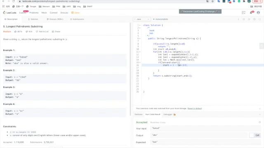Click the Medium difficulty label
The height and width of the screenshot is (148, 264).
7,32
